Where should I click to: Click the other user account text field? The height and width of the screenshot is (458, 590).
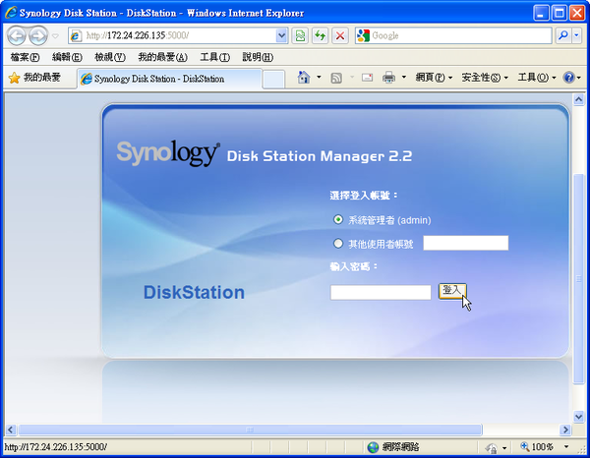pyautogui.click(x=466, y=243)
